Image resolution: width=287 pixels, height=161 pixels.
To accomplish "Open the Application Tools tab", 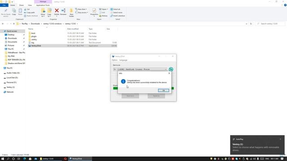I will 43,5.
